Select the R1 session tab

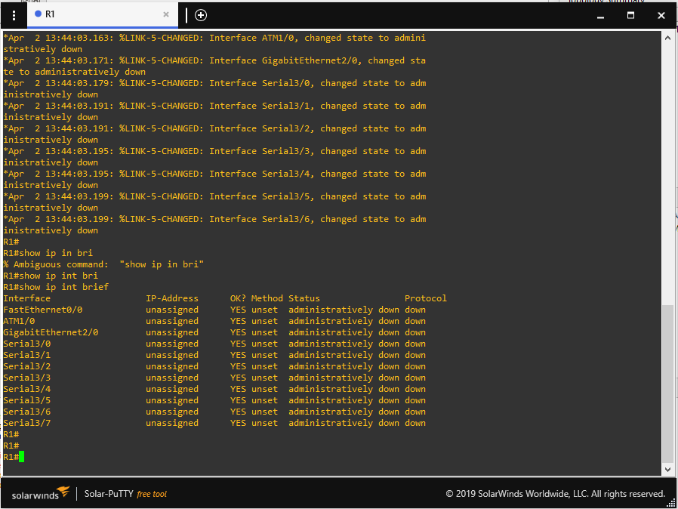(x=103, y=14)
